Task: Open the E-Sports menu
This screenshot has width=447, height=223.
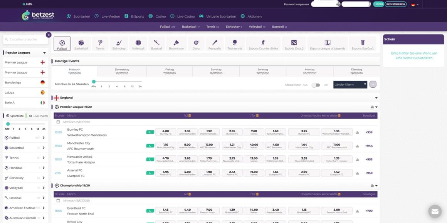Action: point(134,16)
